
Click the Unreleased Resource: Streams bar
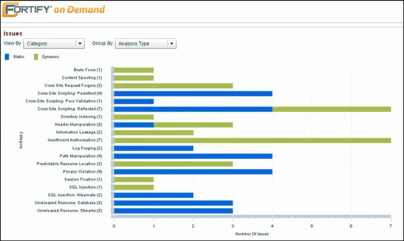[x=174, y=211]
